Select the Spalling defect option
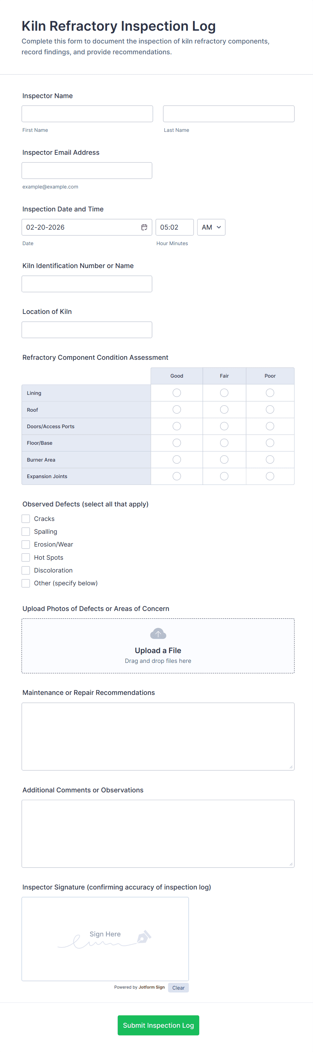This screenshot has height=1052, width=313. coord(26,532)
